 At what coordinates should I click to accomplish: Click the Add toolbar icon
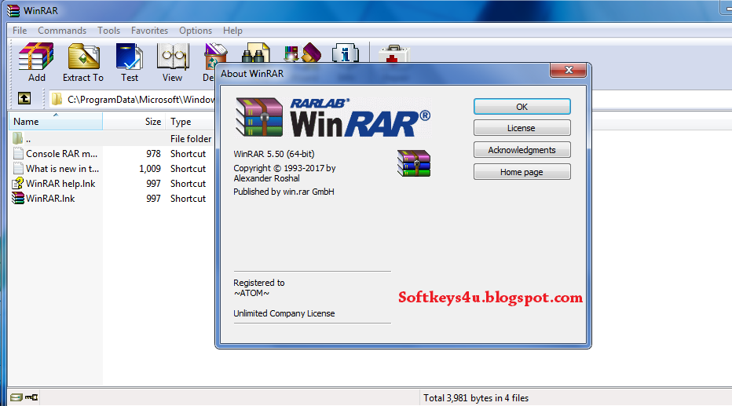[36, 57]
